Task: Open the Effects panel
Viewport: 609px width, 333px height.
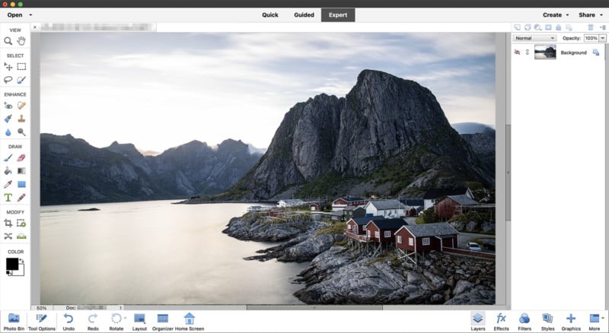Action: click(501, 322)
